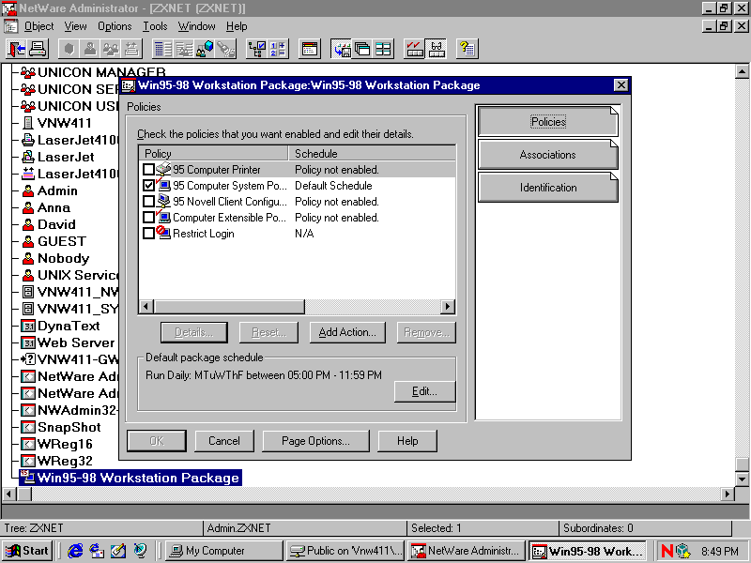Image resolution: width=751 pixels, height=563 pixels.
Task: Uncheck the 95 Computer System Policies checkbox
Action: (148, 185)
